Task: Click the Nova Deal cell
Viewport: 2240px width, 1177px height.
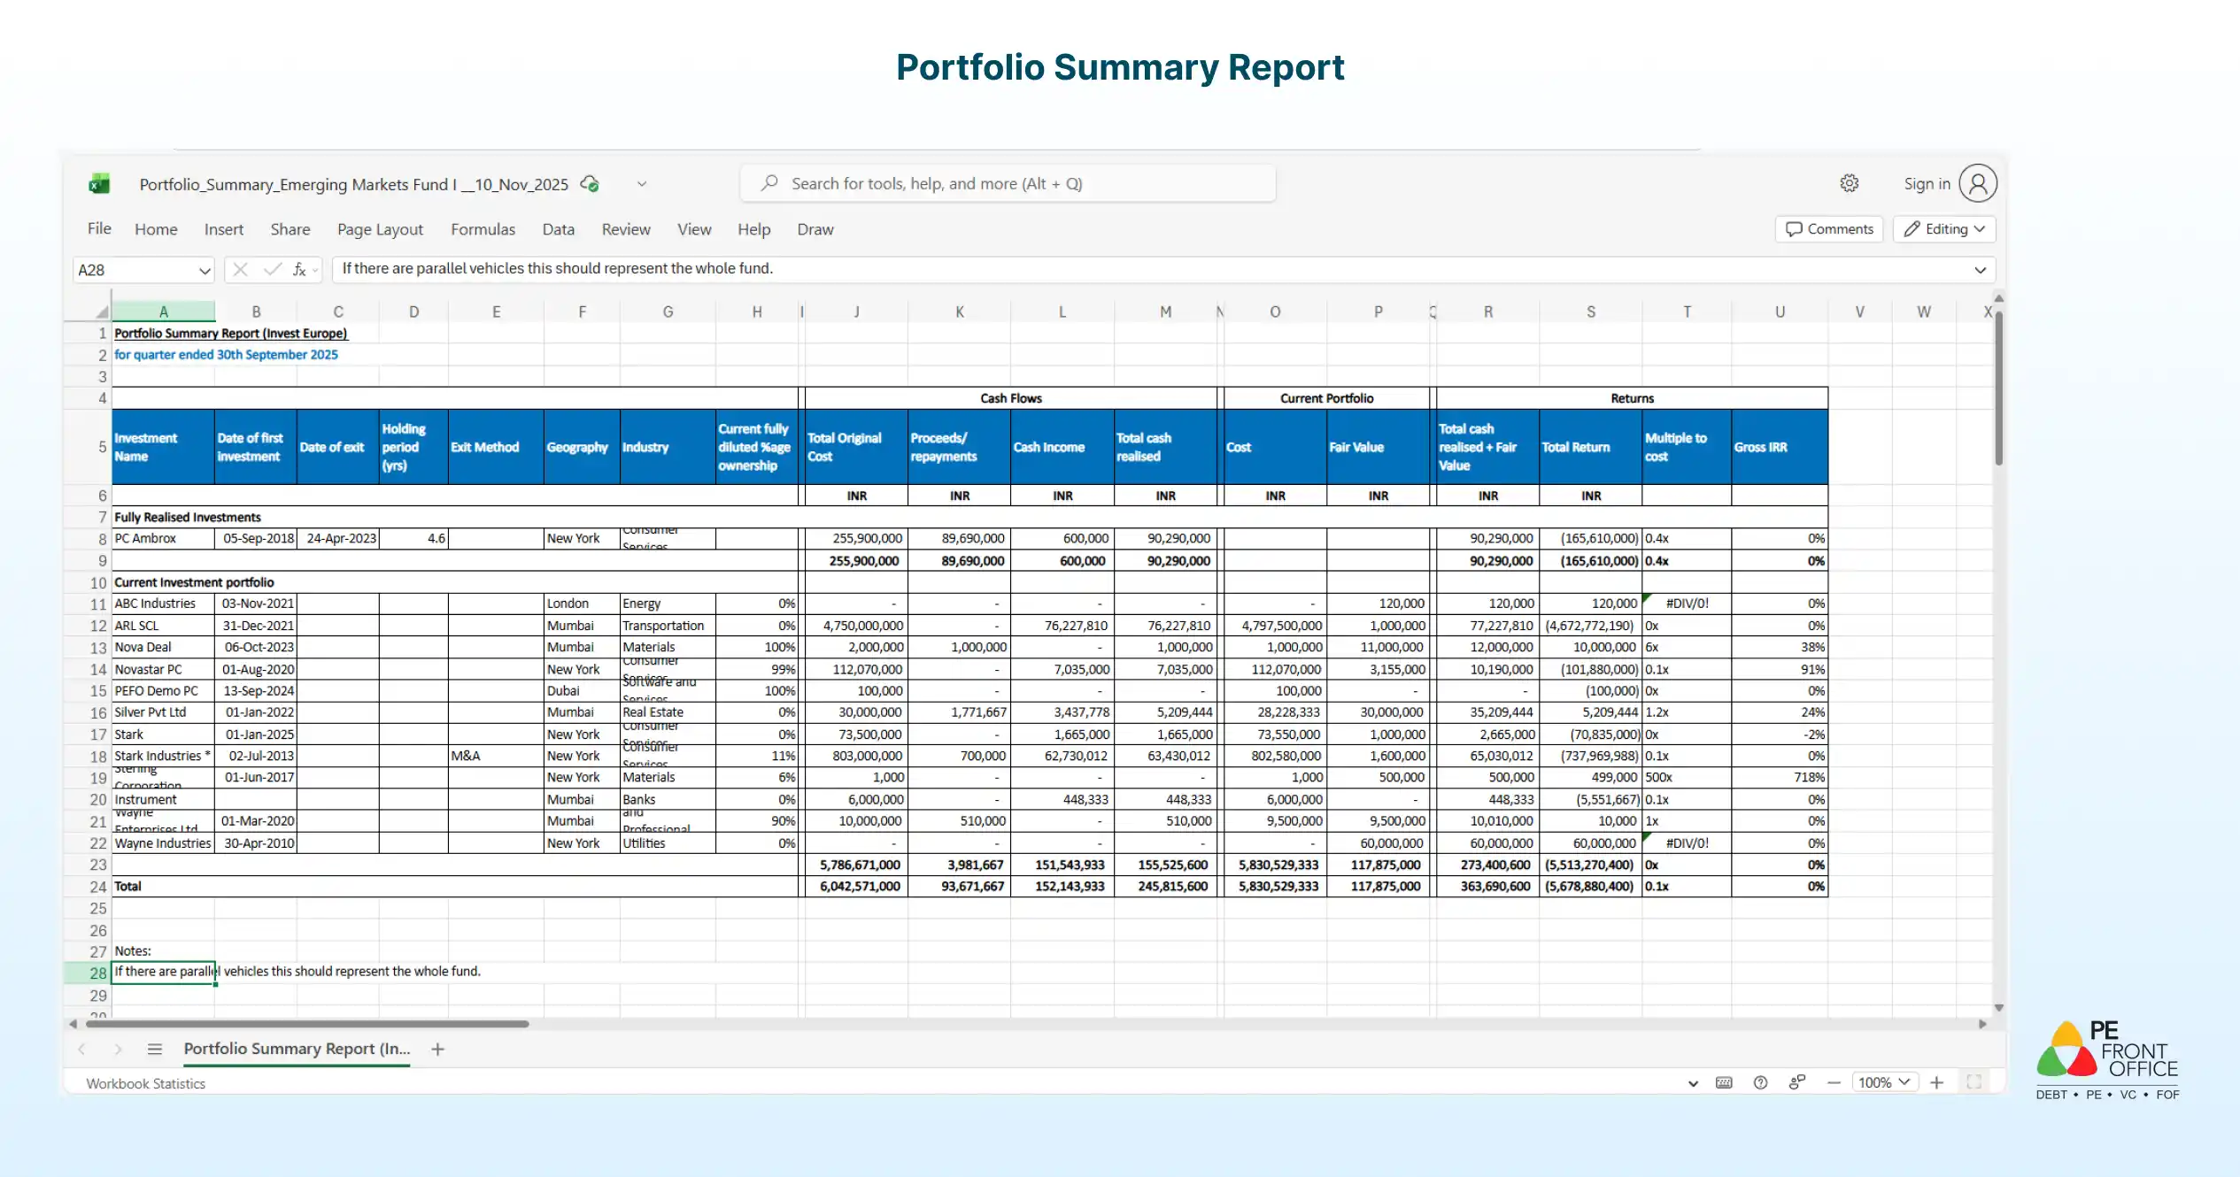Action: 163,648
